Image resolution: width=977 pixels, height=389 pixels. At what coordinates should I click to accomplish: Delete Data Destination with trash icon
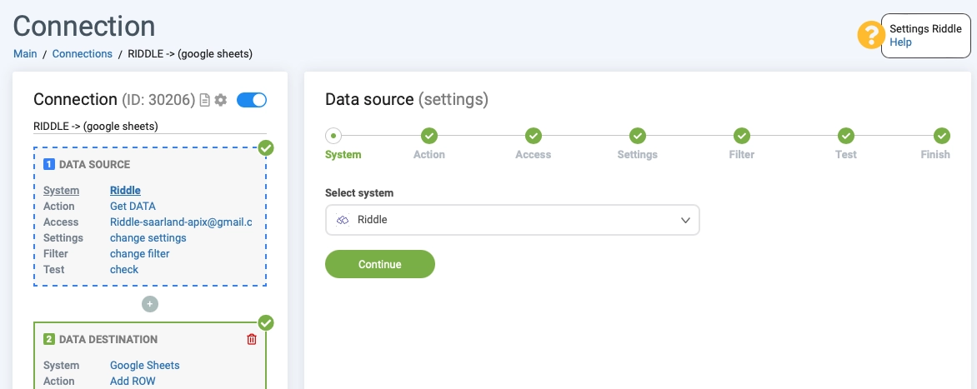(252, 339)
